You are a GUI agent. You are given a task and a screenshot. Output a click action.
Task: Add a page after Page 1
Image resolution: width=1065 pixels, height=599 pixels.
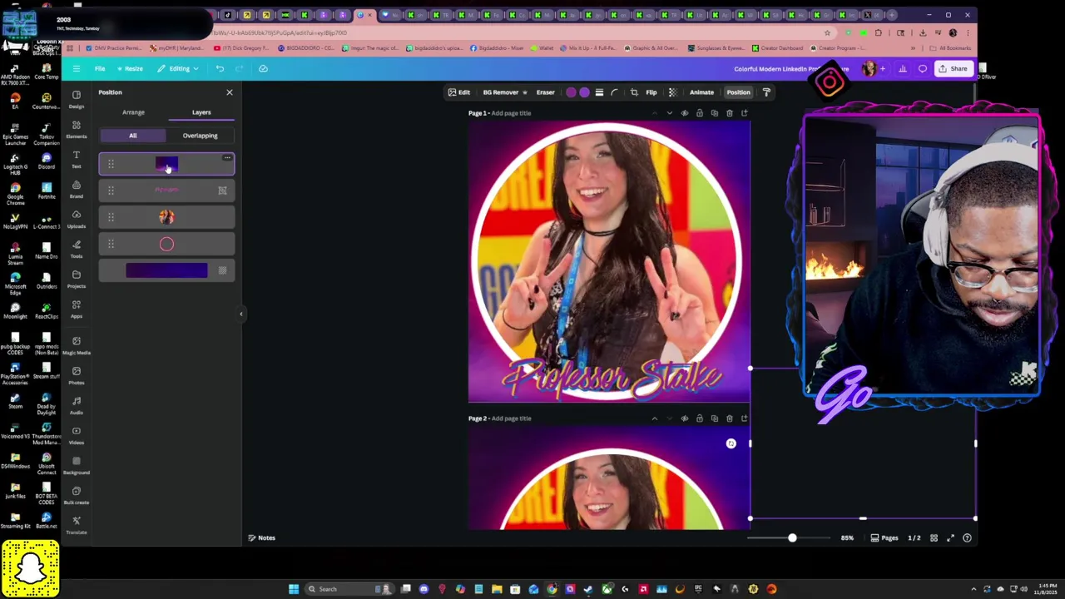pos(745,113)
